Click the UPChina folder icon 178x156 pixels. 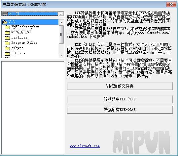pos(7,54)
